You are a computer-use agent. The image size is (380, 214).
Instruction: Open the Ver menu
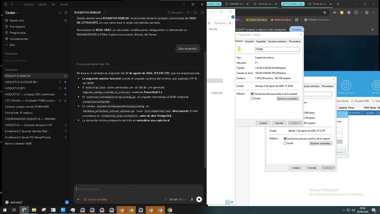click(53, 4)
